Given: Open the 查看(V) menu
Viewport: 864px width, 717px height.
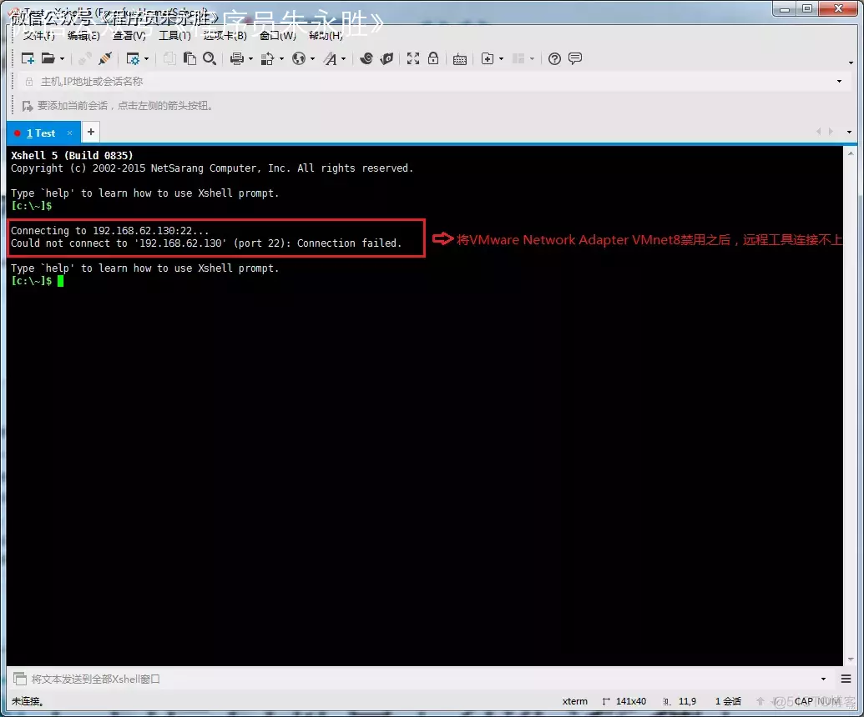Looking at the screenshot, I should pyautogui.click(x=129, y=36).
